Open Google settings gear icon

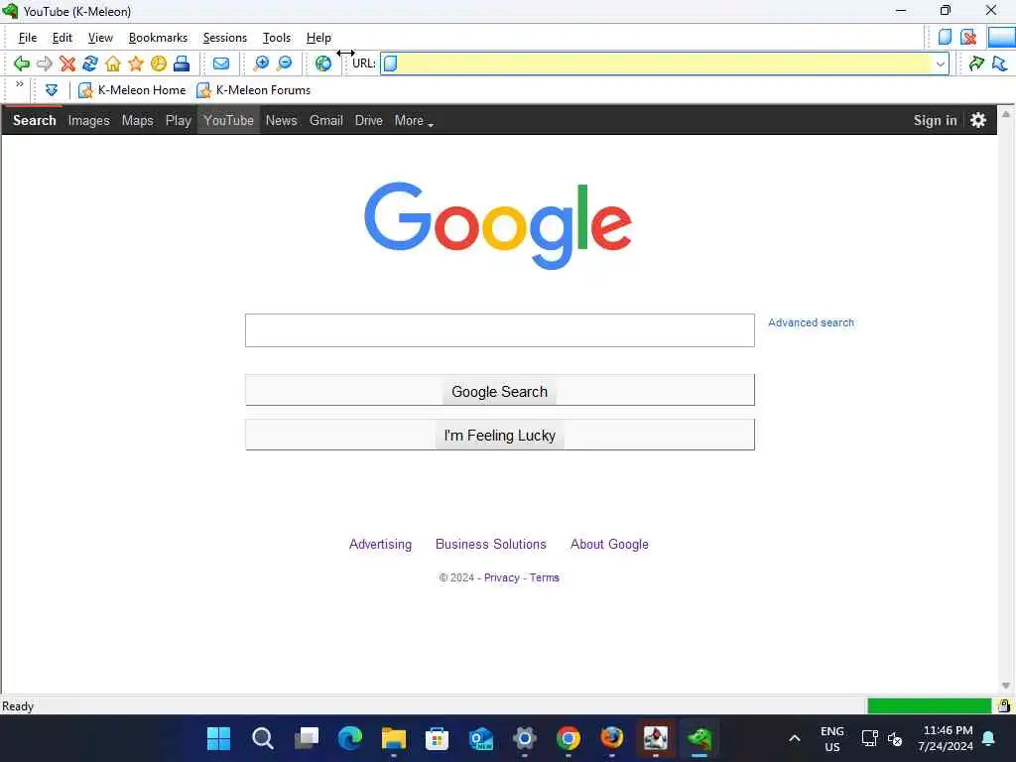(977, 120)
